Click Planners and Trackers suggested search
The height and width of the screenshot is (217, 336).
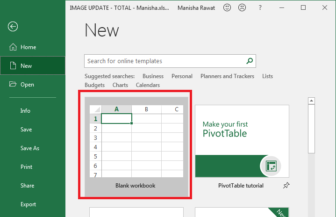228,76
